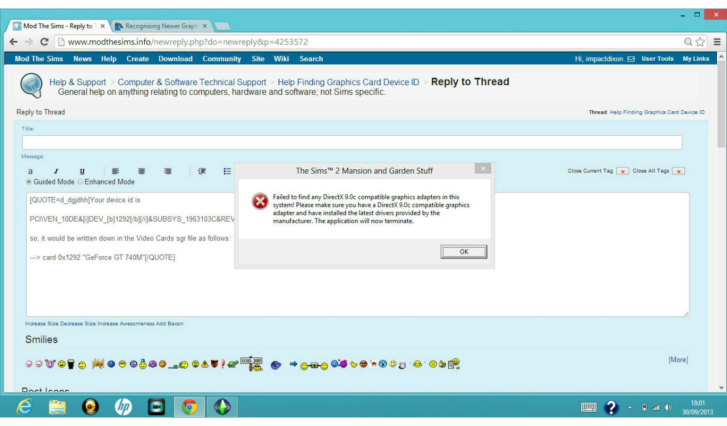
Task: Close the Sims 2 error dialog with X
Action: tap(482, 168)
